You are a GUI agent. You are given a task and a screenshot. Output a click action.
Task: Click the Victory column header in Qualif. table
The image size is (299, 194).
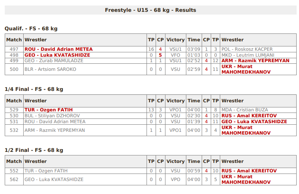pyautogui.click(x=175, y=40)
